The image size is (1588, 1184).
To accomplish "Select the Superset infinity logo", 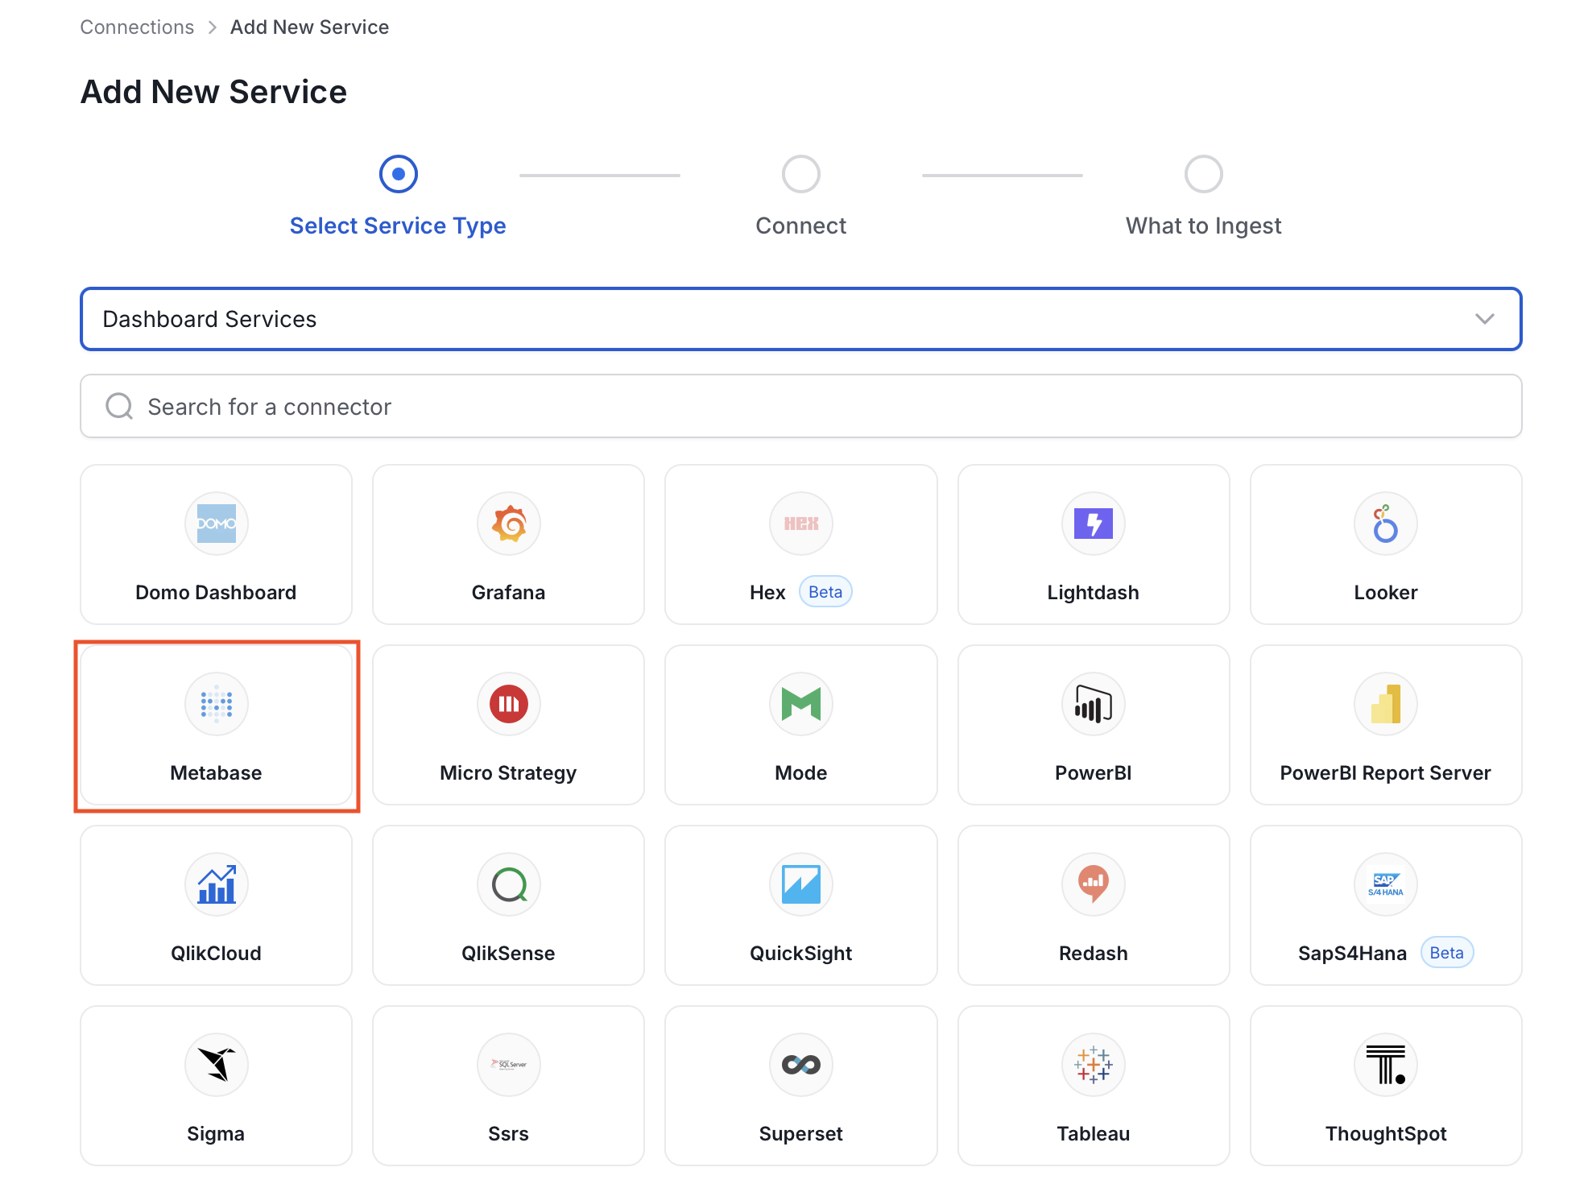I will tap(800, 1065).
